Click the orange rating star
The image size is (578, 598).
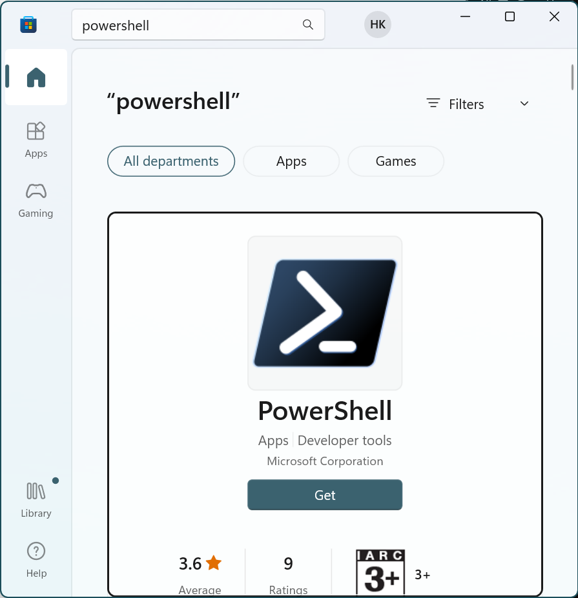click(213, 563)
